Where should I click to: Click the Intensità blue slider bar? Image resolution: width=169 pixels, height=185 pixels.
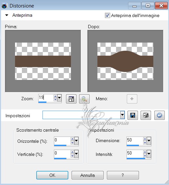pyautogui.click(x=136, y=158)
